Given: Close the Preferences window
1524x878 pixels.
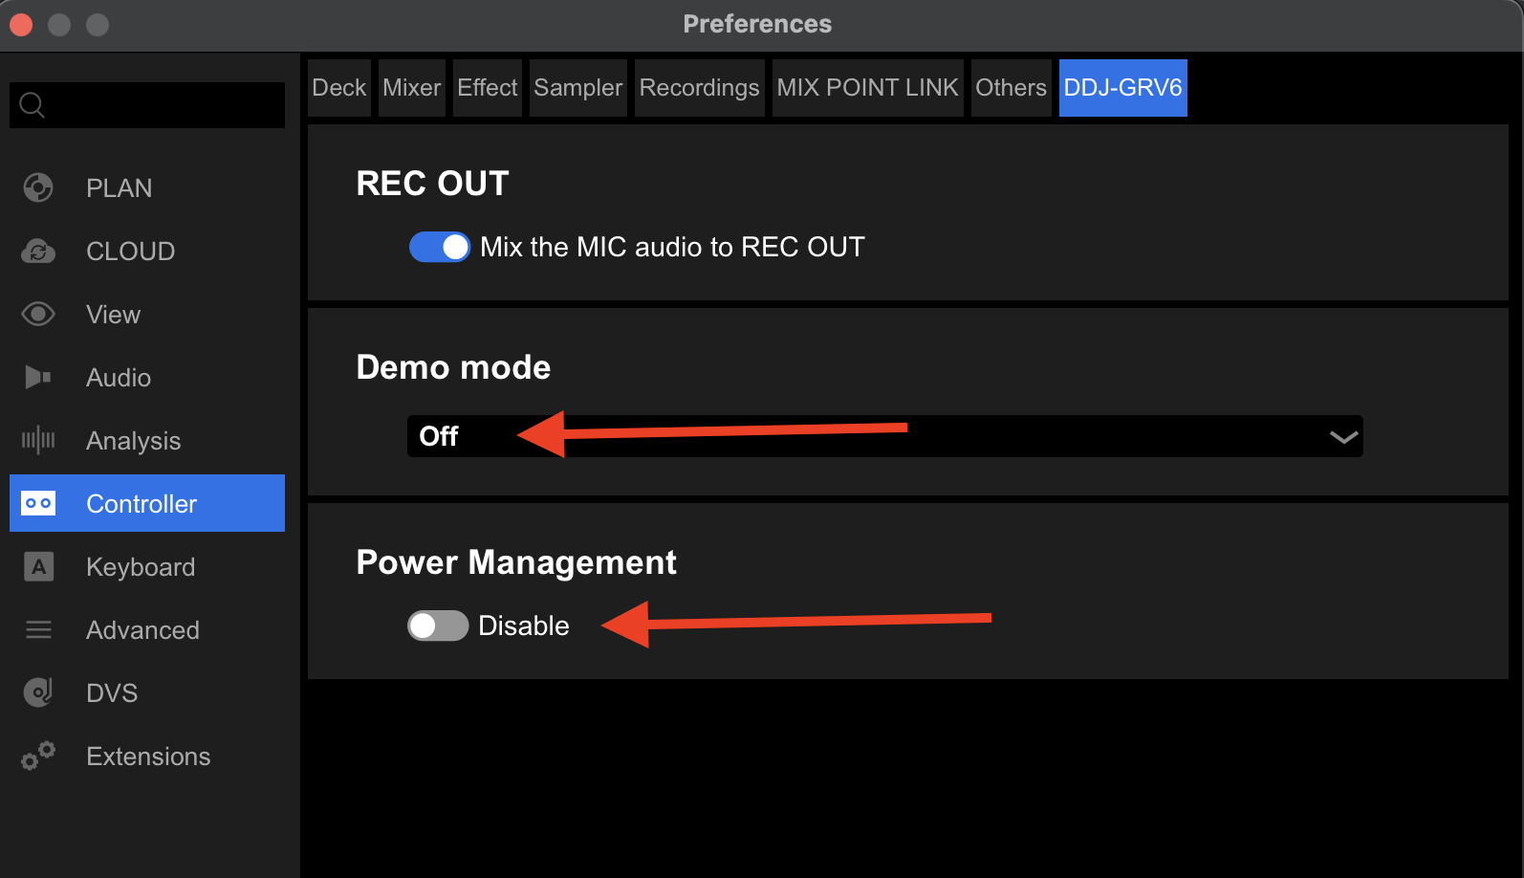Looking at the screenshot, I should click(x=21, y=24).
